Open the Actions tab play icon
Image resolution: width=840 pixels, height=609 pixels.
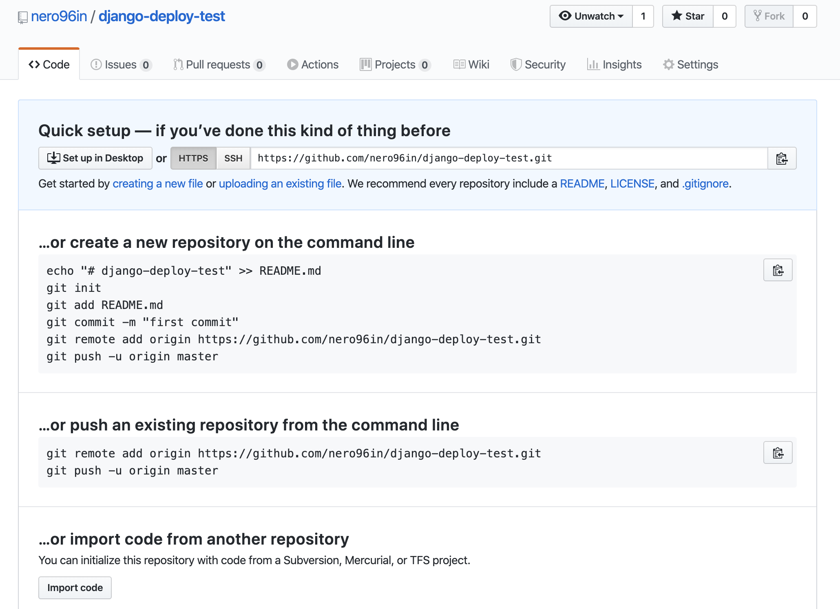click(x=292, y=65)
